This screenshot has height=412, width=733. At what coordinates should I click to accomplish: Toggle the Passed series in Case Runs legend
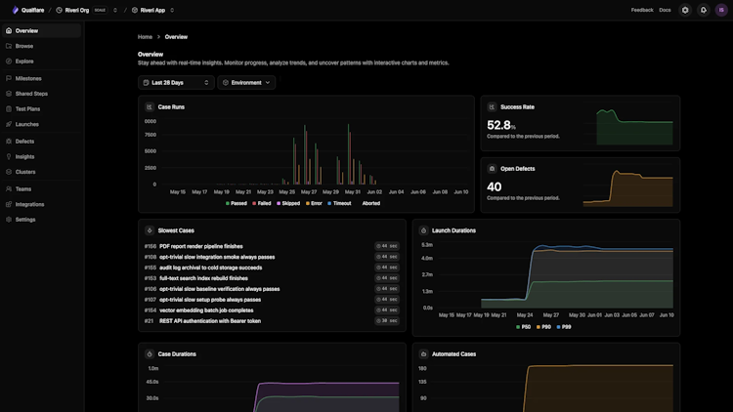tap(237, 203)
